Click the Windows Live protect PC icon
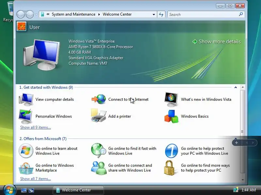Screen dimensions: 261x195 171,151
